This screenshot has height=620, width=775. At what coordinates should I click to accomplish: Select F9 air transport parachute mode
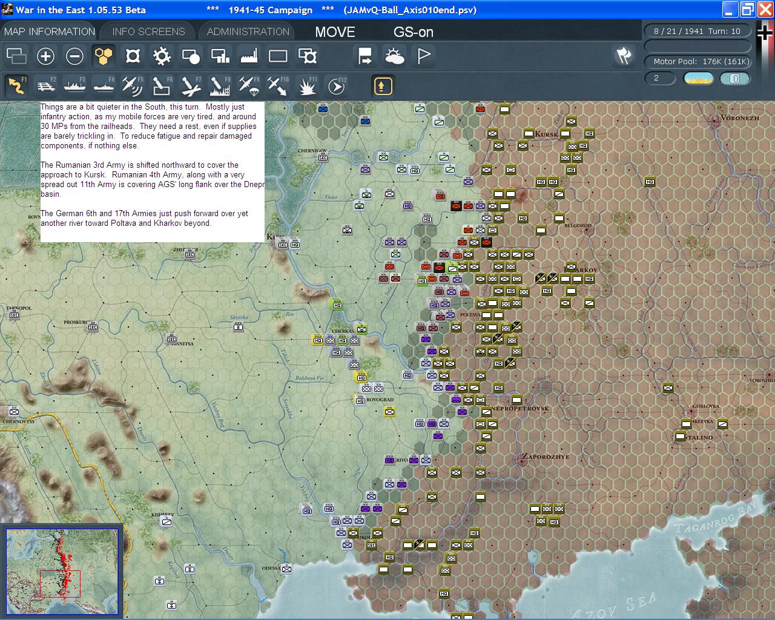(249, 86)
